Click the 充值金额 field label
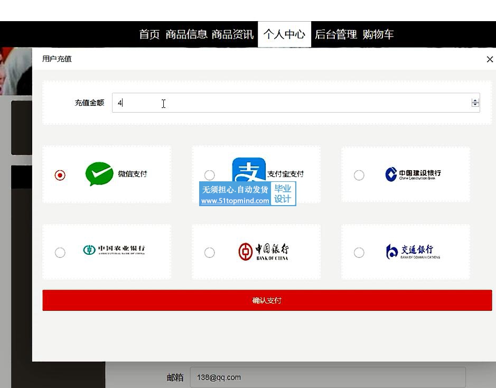Screen dimensions: 496x388 [89, 103]
